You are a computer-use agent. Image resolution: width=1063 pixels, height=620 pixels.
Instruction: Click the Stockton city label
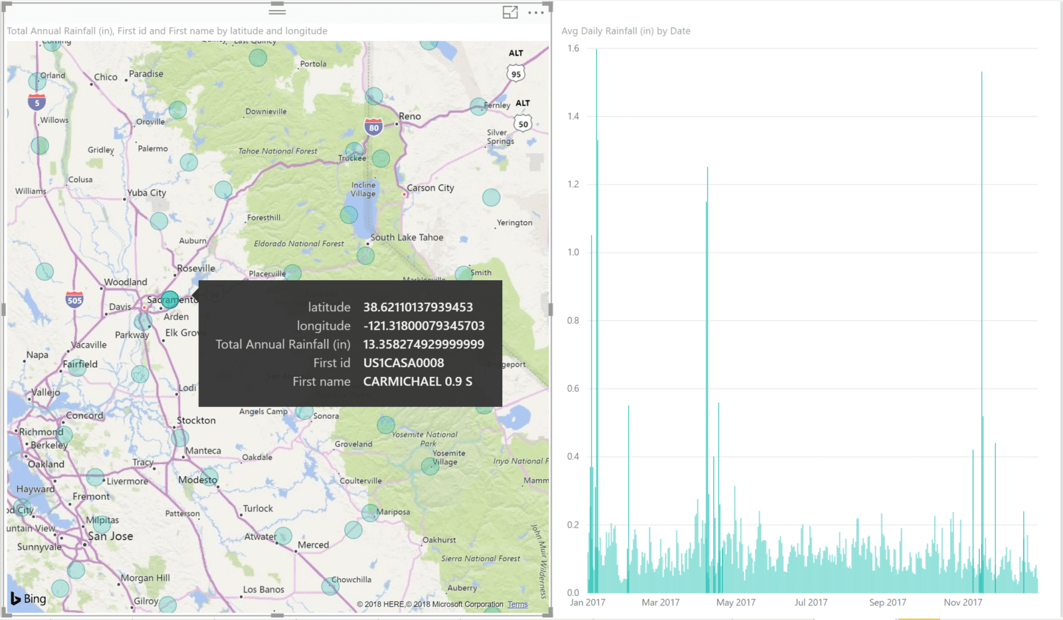pos(196,420)
